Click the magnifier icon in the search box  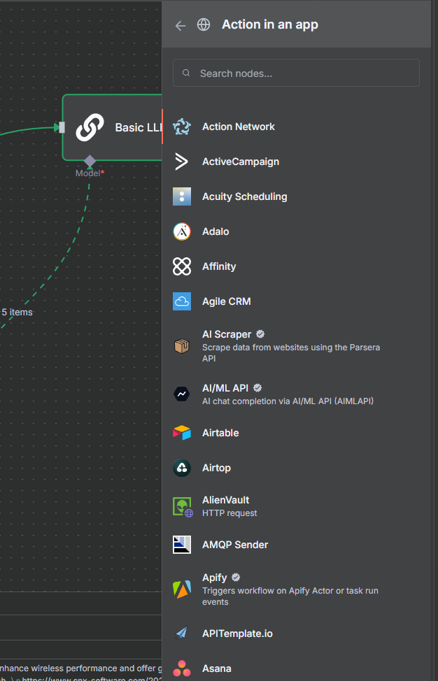coord(186,73)
